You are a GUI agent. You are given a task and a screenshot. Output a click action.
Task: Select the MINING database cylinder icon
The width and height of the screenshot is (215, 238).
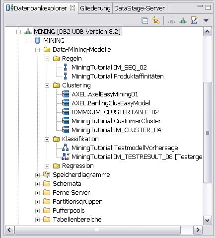[38, 40]
